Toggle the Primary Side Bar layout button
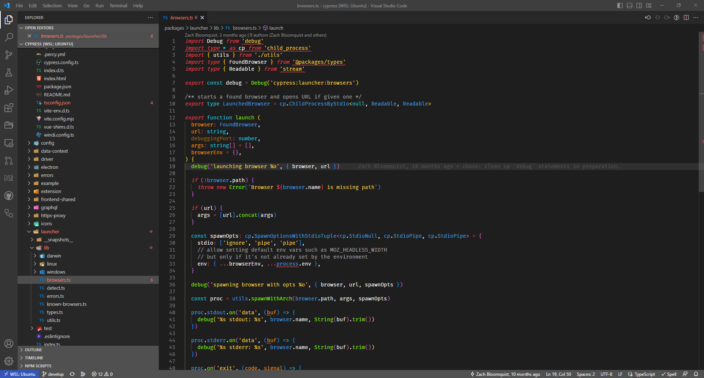This screenshot has height=378, width=704. click(x=620, y=5)
